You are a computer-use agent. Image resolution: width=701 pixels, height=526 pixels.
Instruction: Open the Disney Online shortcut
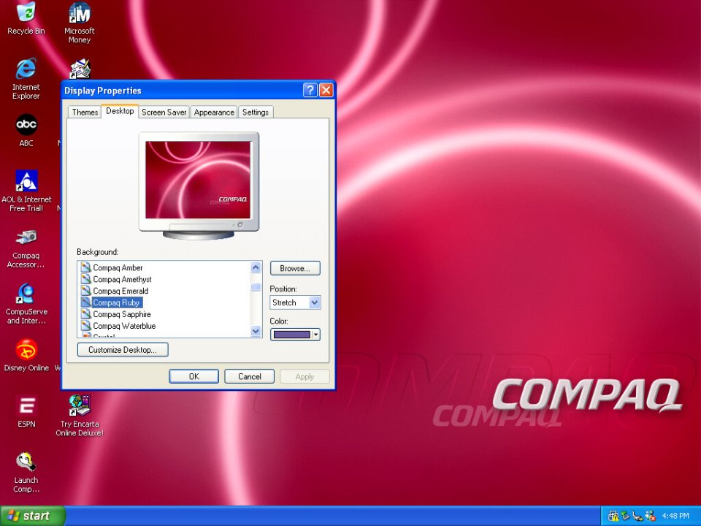point(26,350)
